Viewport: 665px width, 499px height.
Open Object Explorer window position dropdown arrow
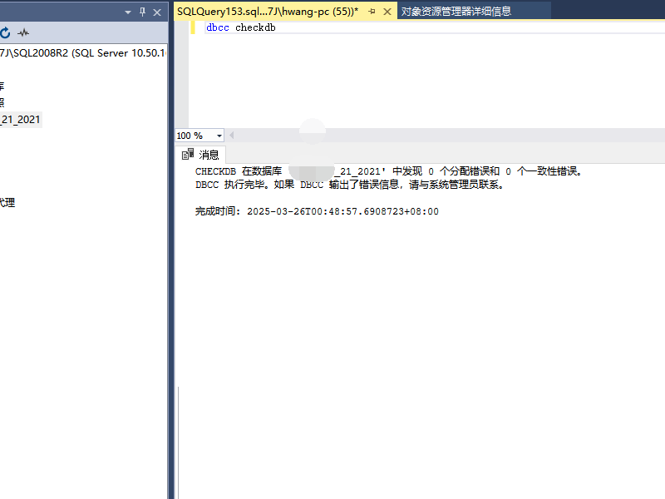coord(128,12)
